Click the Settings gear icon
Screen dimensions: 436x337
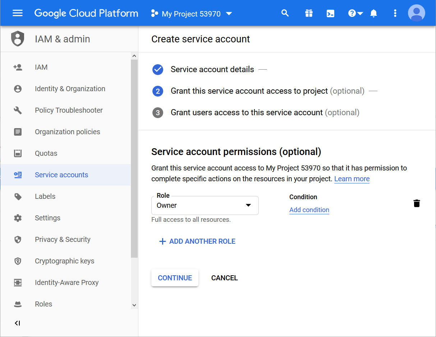pyautogui.click(x=18, y=218)
